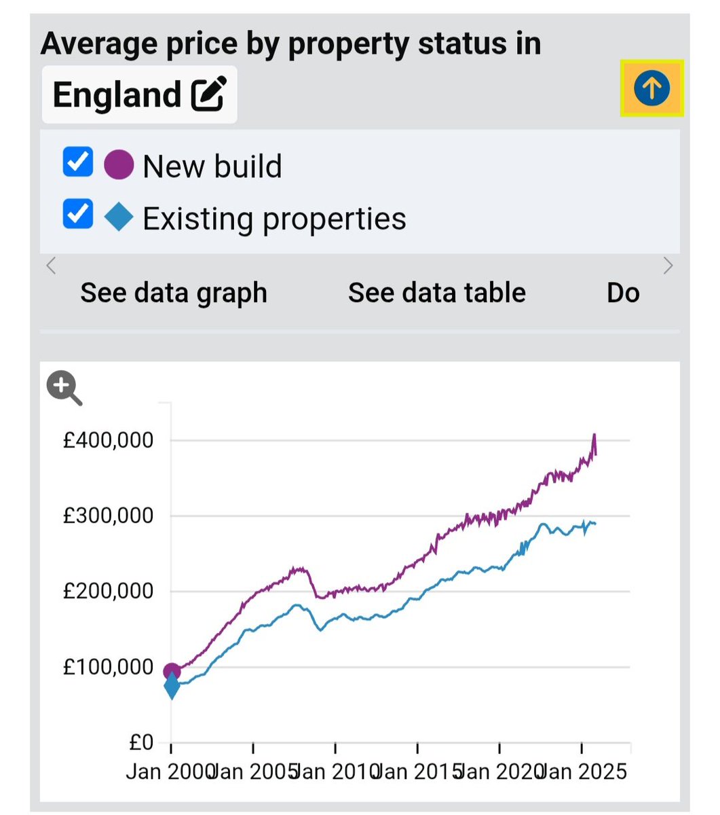Switch to the See data table tab
This screenshot has height=815, width=720.
point(437,293)
